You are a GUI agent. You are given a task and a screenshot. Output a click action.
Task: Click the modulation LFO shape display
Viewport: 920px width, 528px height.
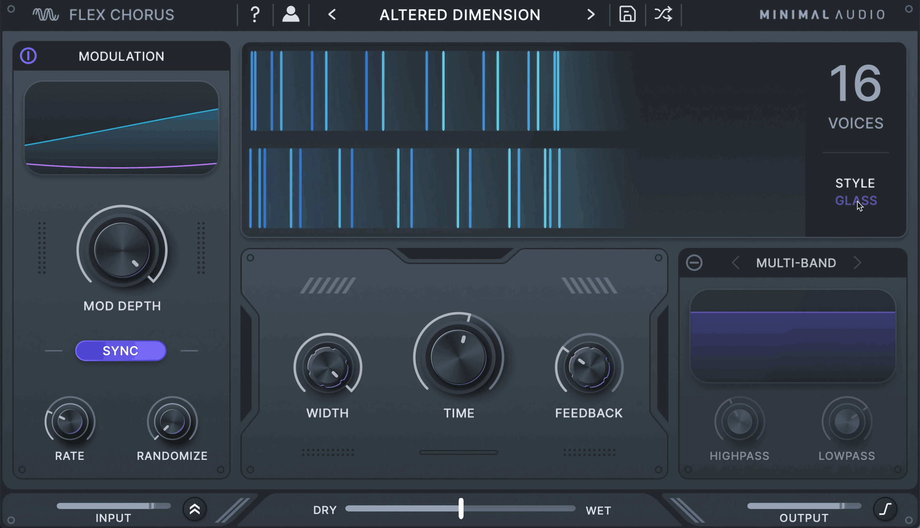(x=122, y=127)
